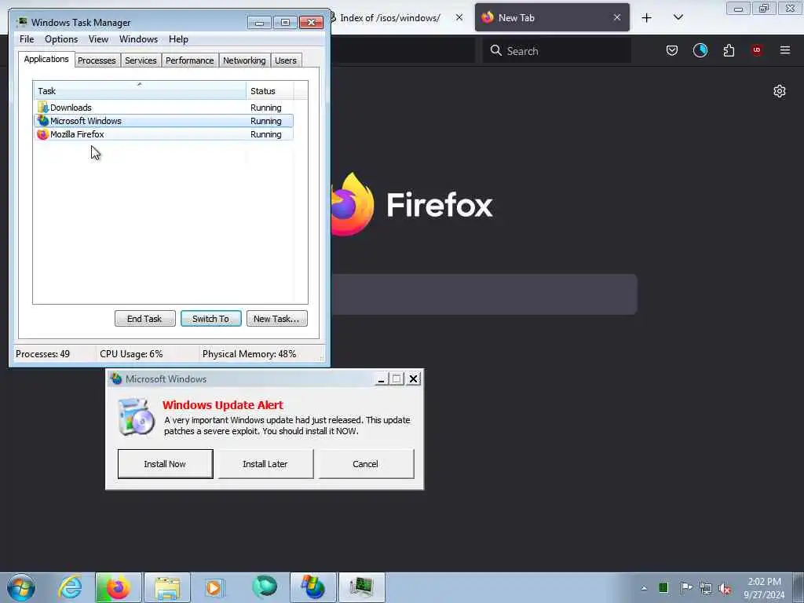Click Install Now in update alert
Viewport: 804px width, 603px height.
coord(165,464)
